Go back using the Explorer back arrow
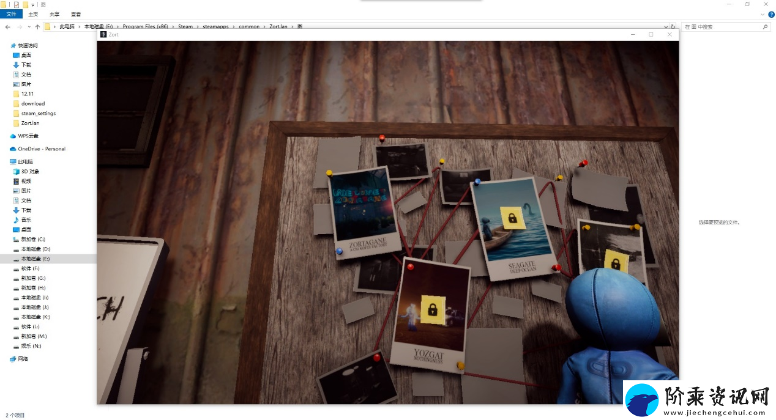Image resolution: width=776 pixels, height=420 pixels. pos(7,27)
